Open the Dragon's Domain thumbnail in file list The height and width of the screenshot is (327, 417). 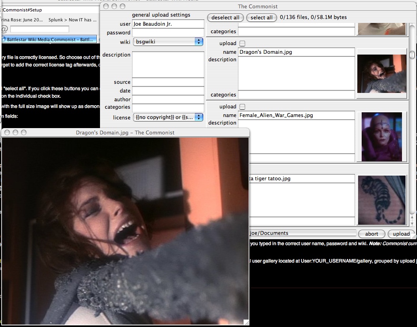[x=381, y=74]
